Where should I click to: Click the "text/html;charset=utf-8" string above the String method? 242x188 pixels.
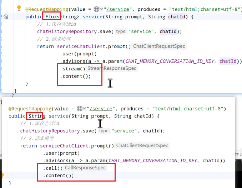(188, 109)
